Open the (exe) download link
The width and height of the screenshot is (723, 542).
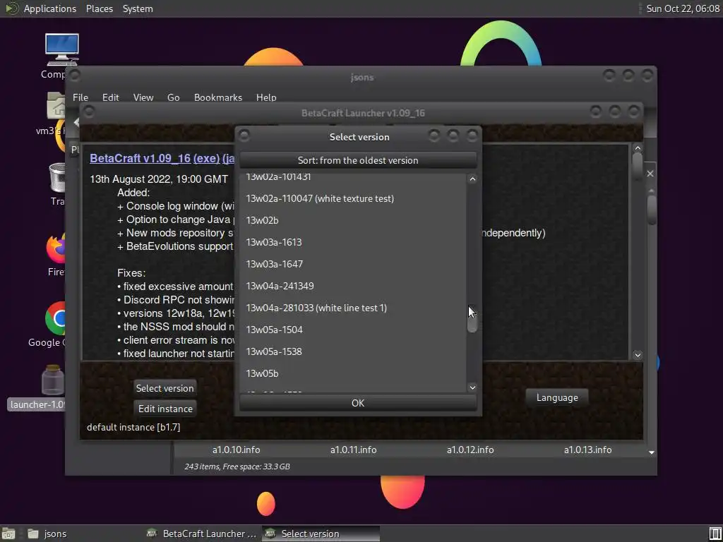[207, 158]
